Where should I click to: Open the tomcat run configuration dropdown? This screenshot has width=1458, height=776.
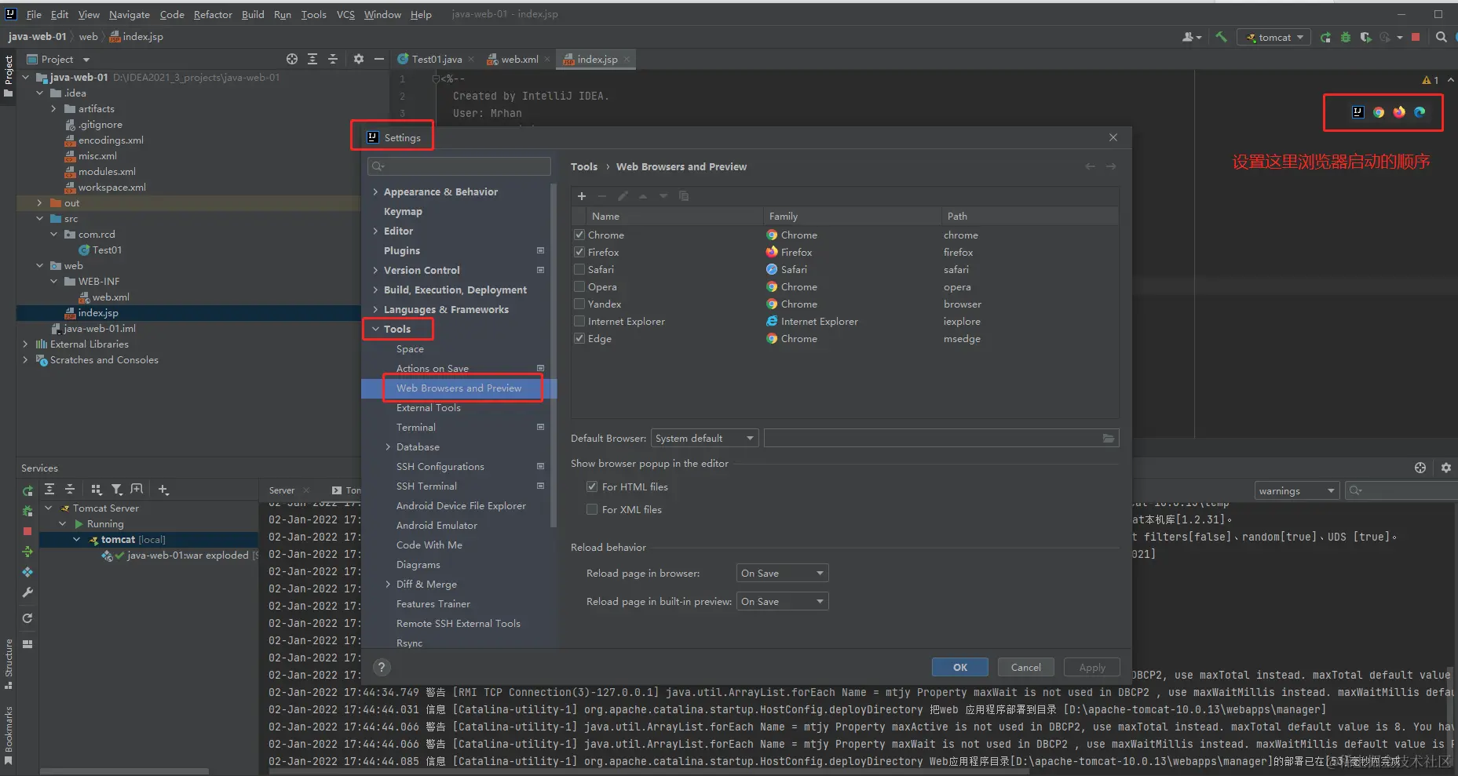tap(1273, 37)
